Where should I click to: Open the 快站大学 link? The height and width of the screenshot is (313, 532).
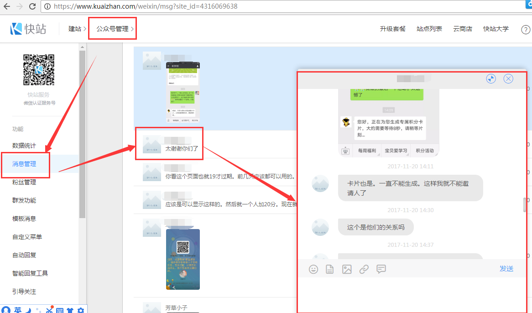(496, 29)
